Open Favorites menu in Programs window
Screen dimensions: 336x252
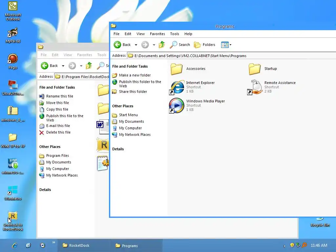tap(157, 34)
